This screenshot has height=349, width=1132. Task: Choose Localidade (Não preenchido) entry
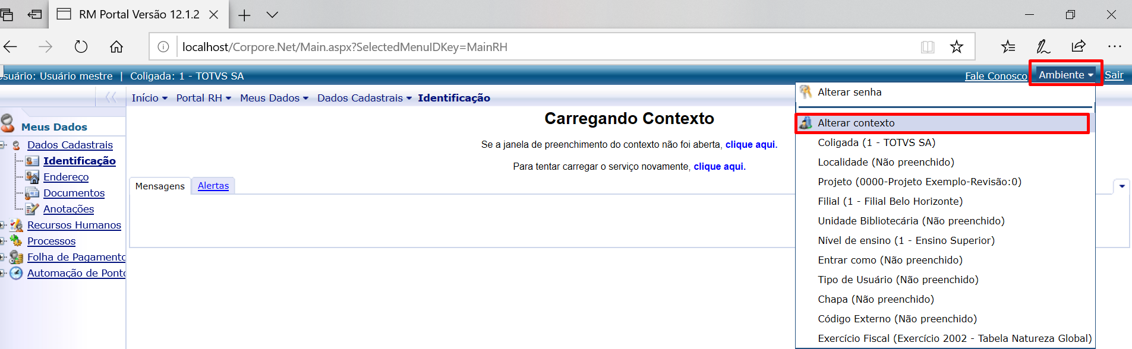pos(945,162)
